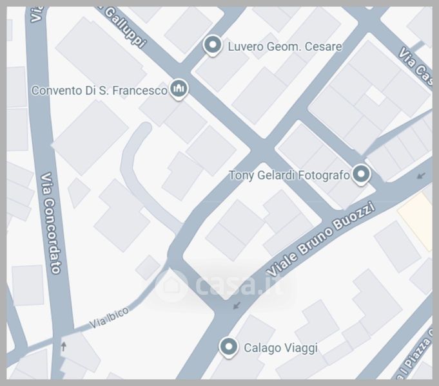The height and width of the screenshot is (386, 439).
Task: Open the Calago Viaggi map marker
Action: pos(229,347)
